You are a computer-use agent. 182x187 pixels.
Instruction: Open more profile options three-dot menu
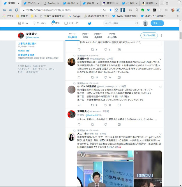point(161,35)
